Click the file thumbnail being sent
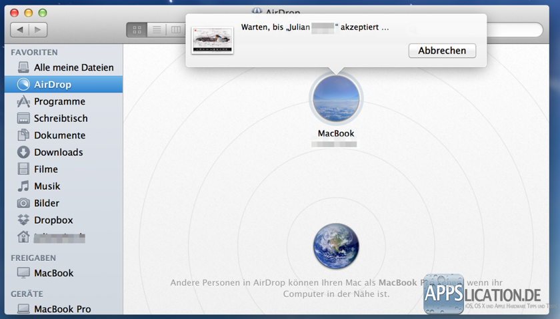Screen dimensions: 560x319 pyautogui.click(x=213, y=41)
